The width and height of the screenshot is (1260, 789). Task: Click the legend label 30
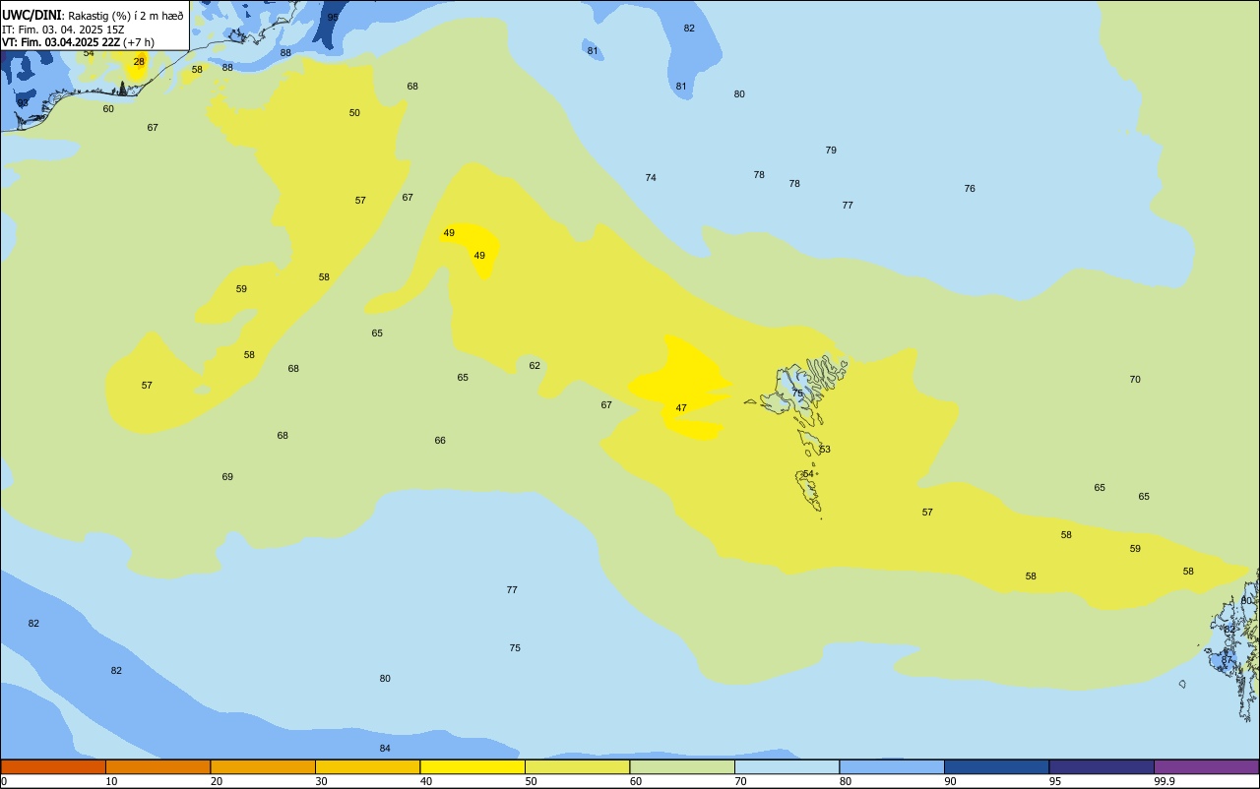(321, 781)
